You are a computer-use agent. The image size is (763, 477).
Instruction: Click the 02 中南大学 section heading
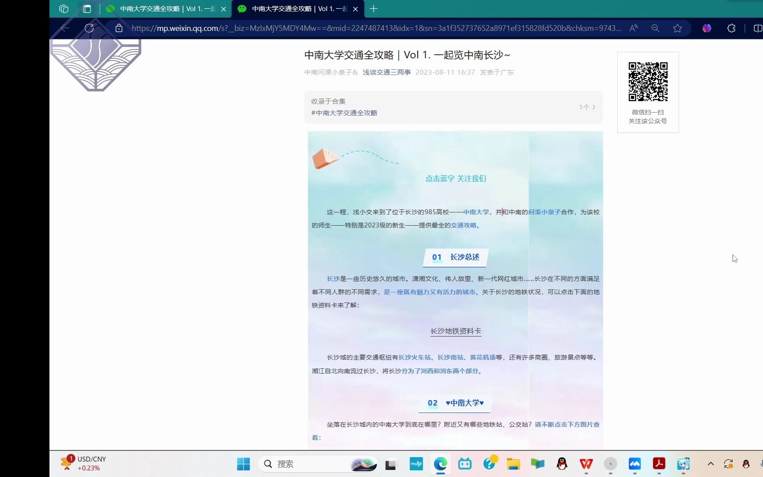pos(455,403)
